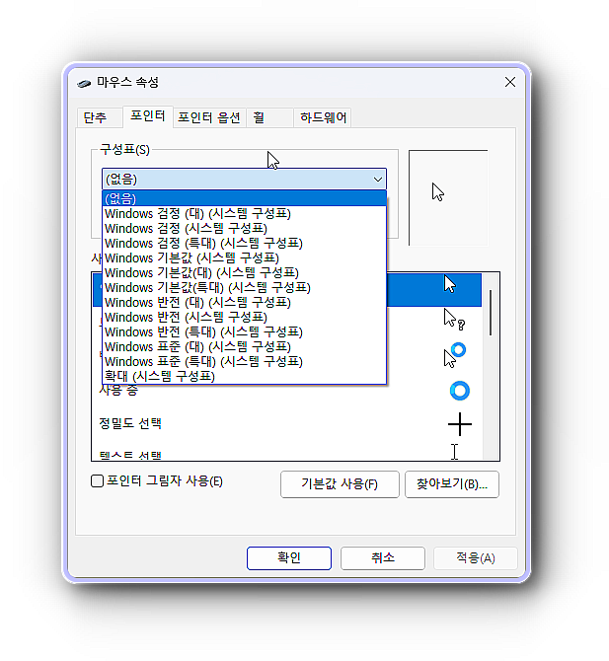Viewport: 609px width, 661px height.
Task: Click the cursor list scrollbar thumb
Action: point(491,313)
